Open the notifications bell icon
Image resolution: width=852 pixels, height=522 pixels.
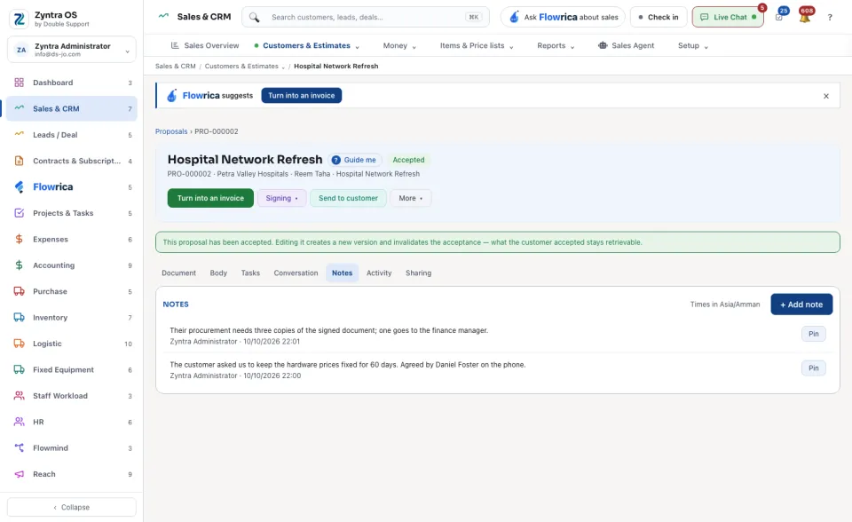coord(805,17)
